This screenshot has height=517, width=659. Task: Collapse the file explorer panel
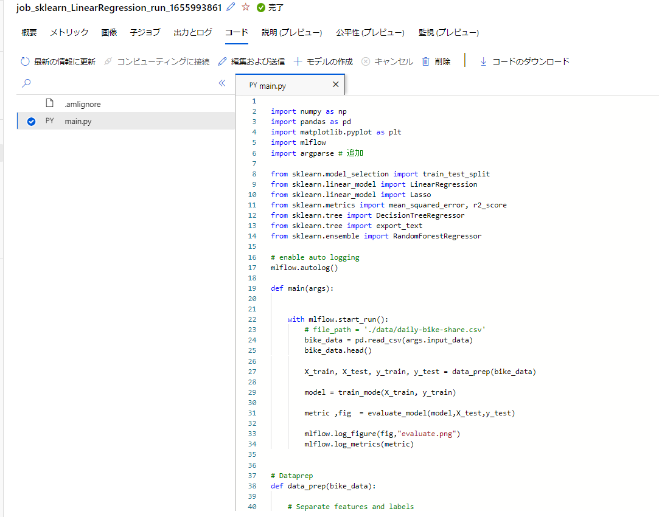(x=222, y=83)
